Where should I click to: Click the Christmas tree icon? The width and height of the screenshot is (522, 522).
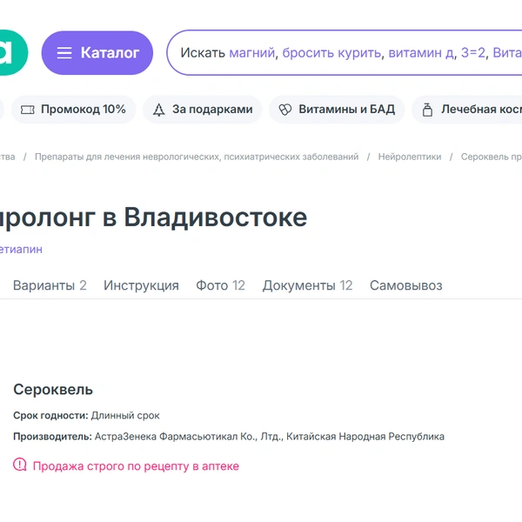[x=159, y=110]
